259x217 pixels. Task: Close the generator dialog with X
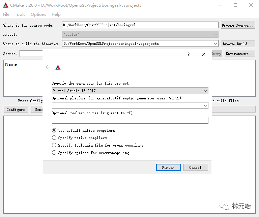204,54
